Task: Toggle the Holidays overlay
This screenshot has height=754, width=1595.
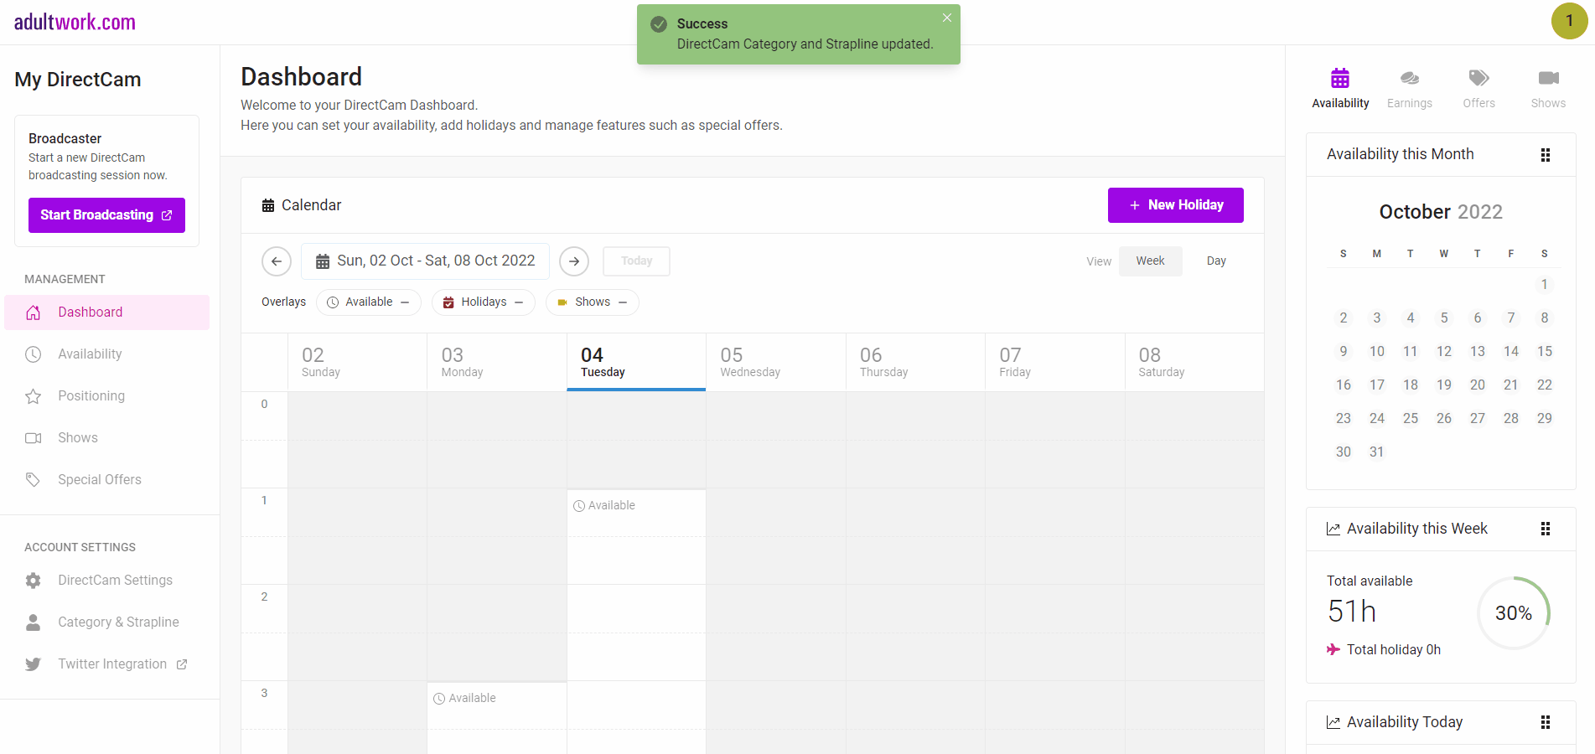Action: (484, 302)
